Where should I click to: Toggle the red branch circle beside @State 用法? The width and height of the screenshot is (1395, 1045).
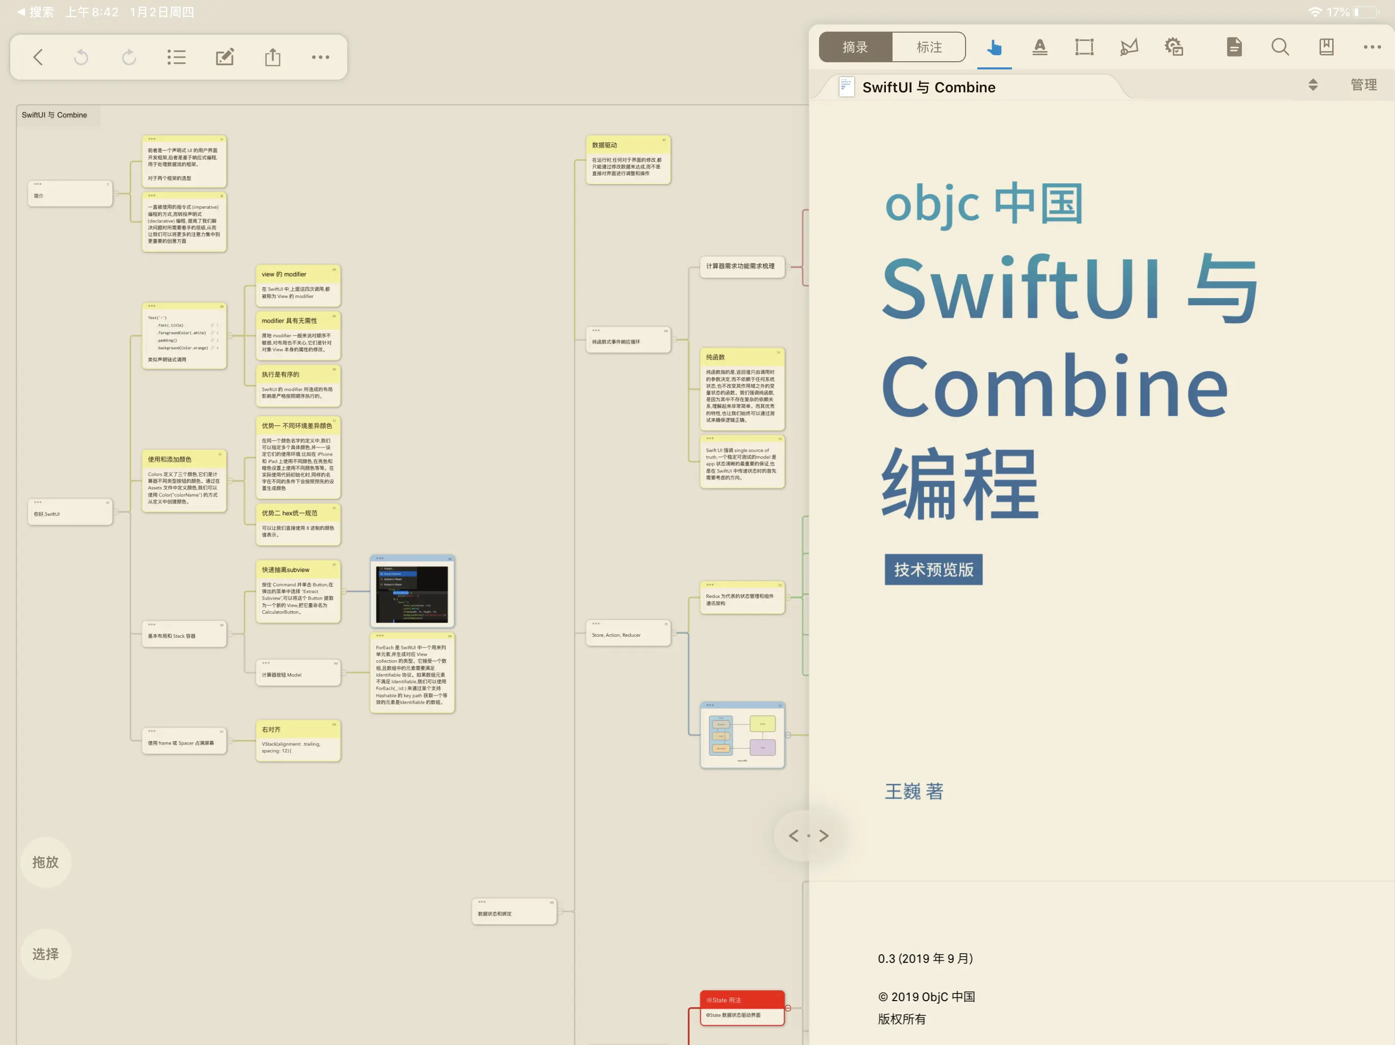[788, 1008]
